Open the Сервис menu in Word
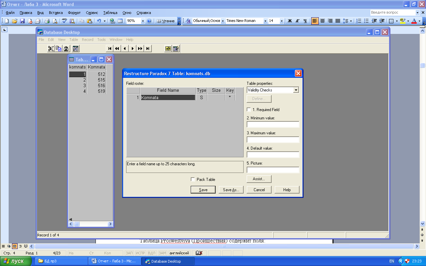Viewport: 426px width, 266px height. pyautogui.click(x=92, y=13)
